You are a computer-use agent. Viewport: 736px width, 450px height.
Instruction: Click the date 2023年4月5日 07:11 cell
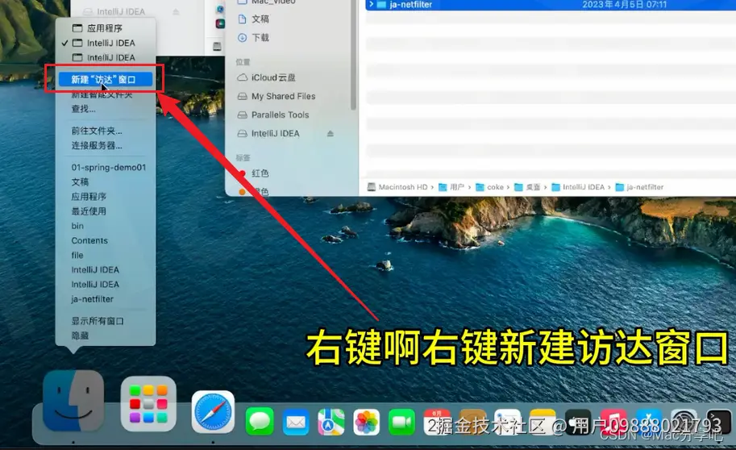625,5
